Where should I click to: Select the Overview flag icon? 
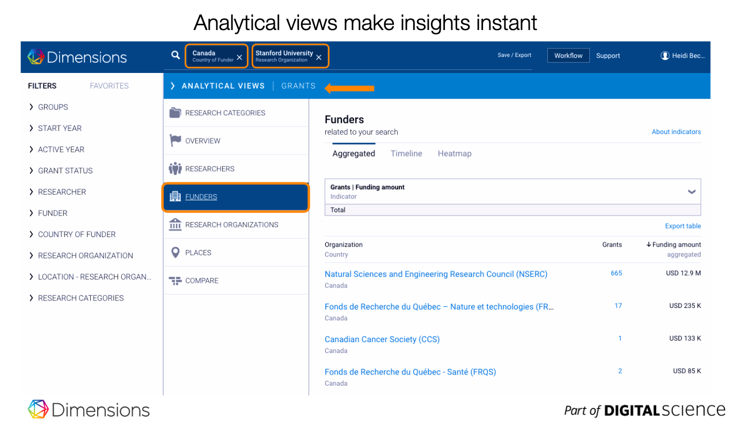point(175,141)
